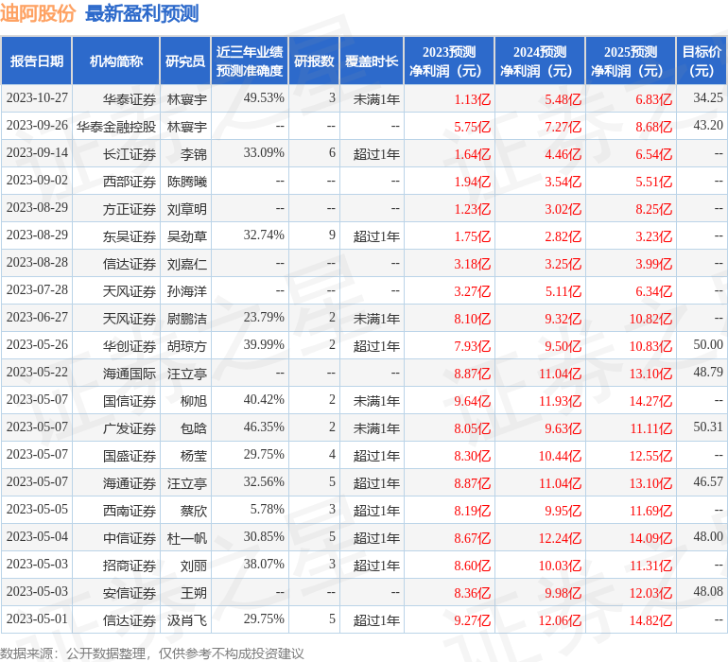Click target price 43.20
728x662 pixels.
(708, 126)
